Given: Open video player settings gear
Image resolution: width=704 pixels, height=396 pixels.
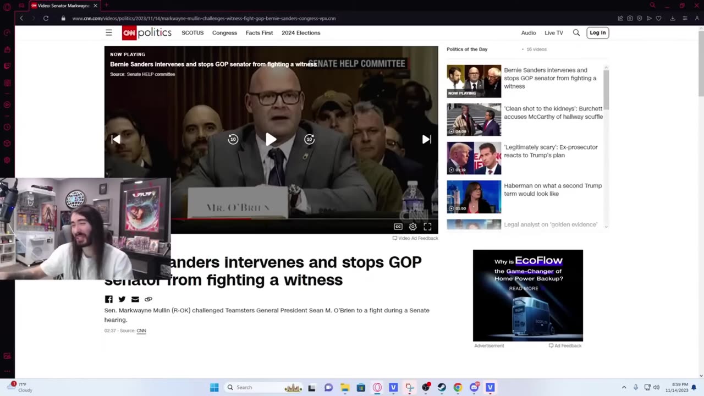Looking at the screenshot, I should [413, 227].
